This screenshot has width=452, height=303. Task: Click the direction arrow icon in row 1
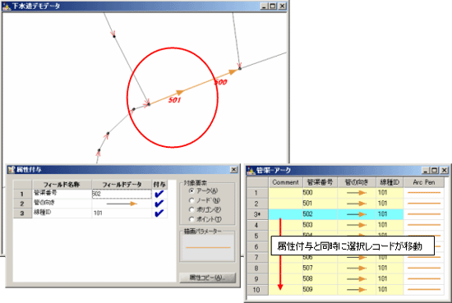point(357,193)
